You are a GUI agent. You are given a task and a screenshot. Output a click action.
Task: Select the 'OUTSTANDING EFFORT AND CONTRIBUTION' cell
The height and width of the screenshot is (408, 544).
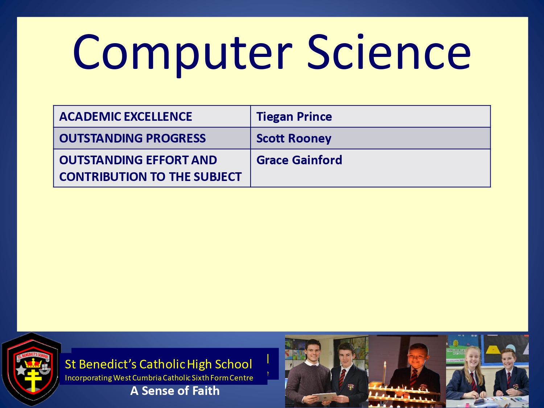pos(152,168)
